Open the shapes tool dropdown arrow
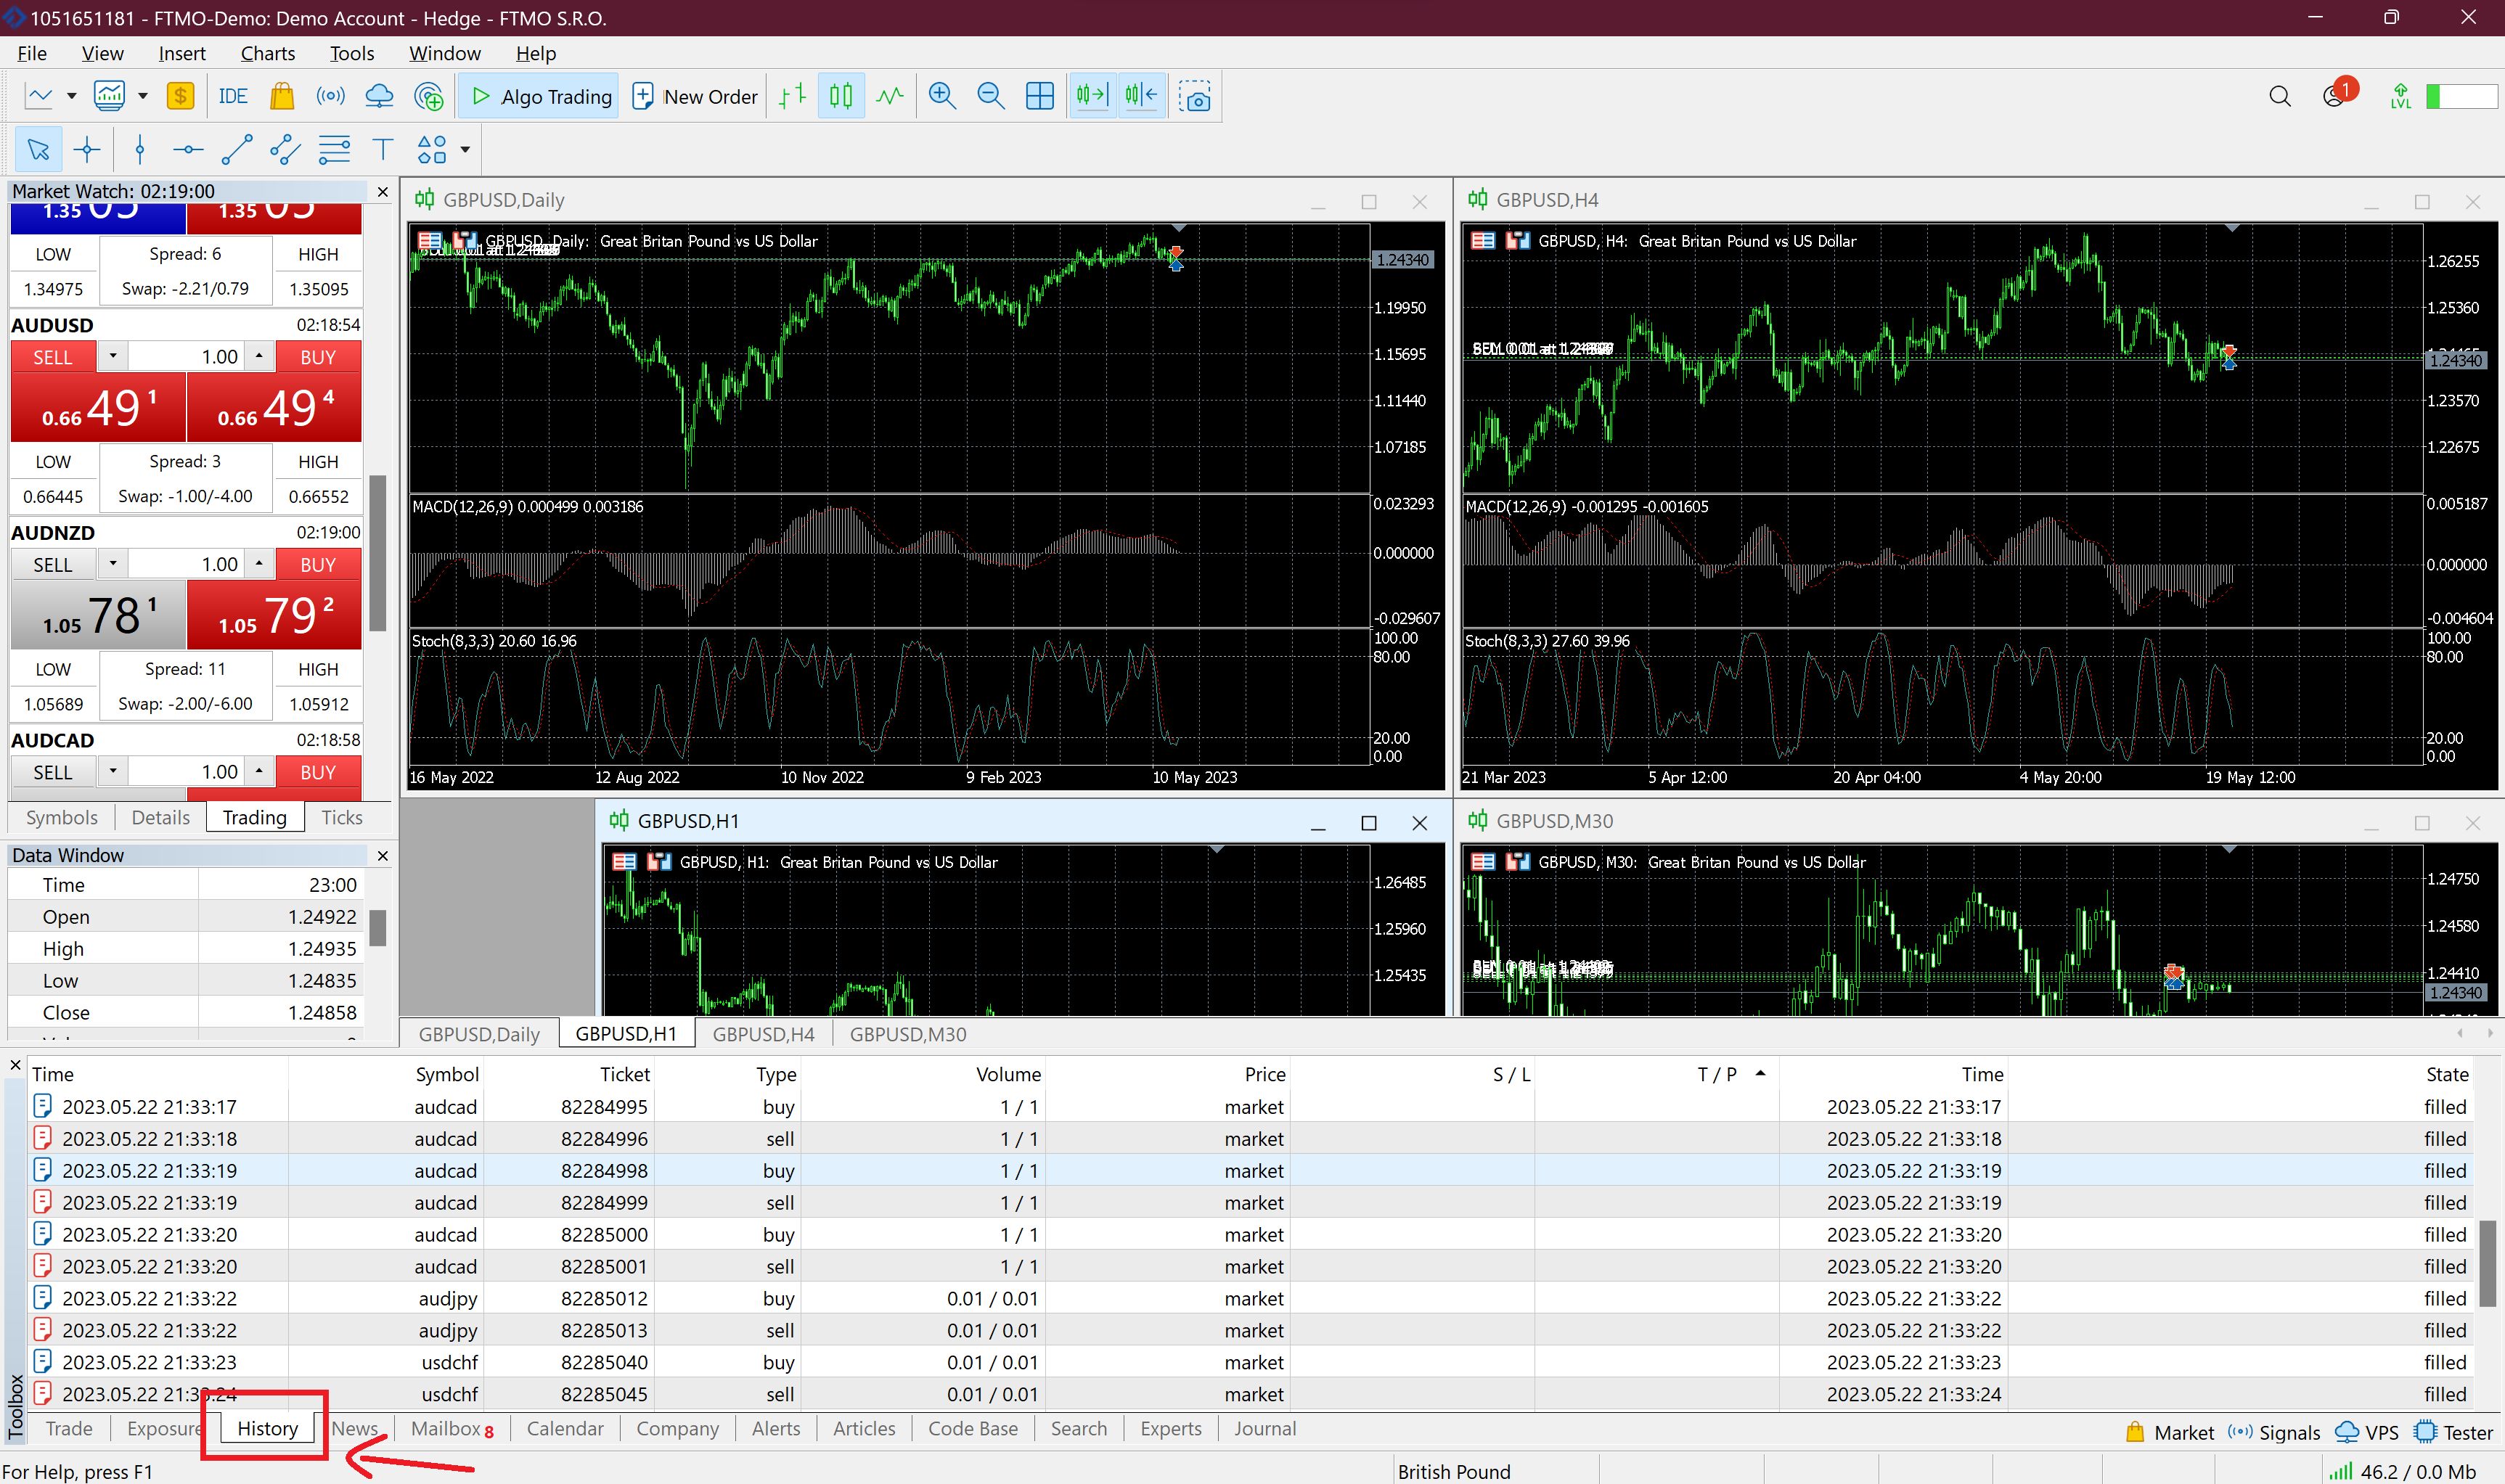This screenshot has width=2505, height=1484. [464, 149]
